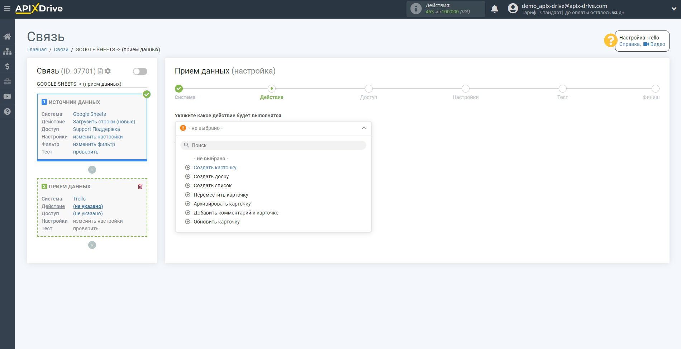Click the add step plus below receiver

coord(92,245)
